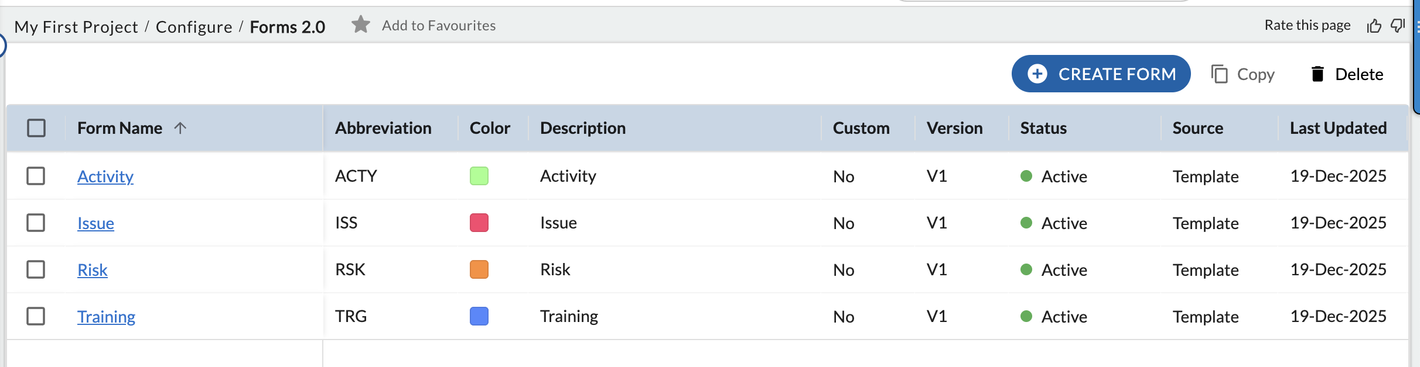Viewport: 1420px width, 367px height.
Task: Check the Activity row checkbox
Action: click(x=36, y=176)
